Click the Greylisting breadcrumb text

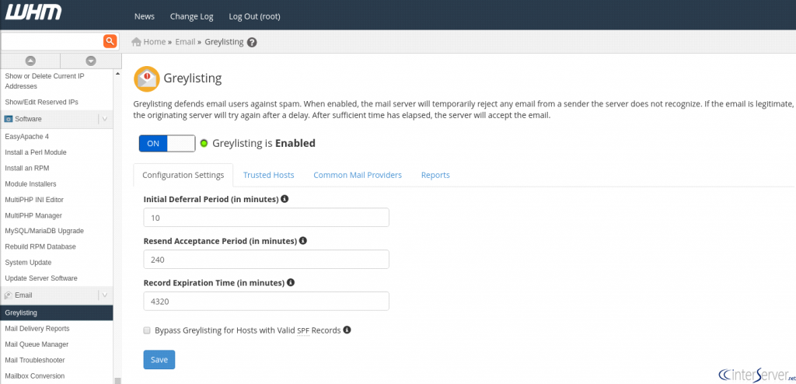tap(224, 42)
